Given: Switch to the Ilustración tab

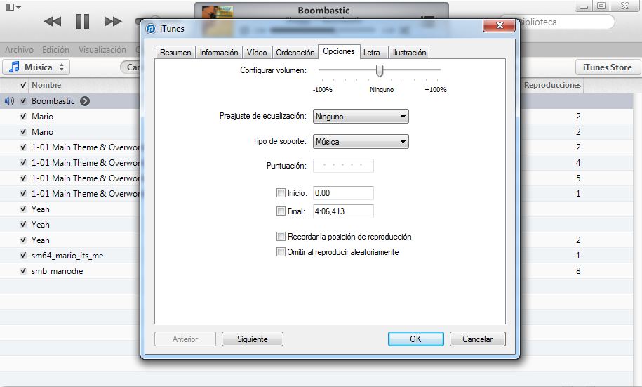Looking at the screenshot, I should pyautogui.click(x=410, y=53).
